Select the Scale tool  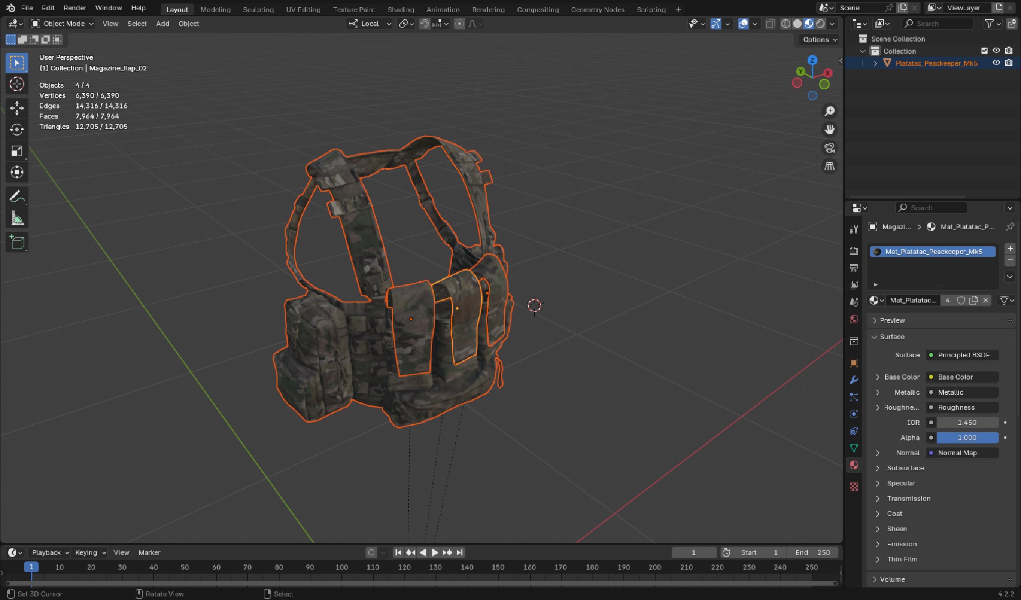[17, 151]
